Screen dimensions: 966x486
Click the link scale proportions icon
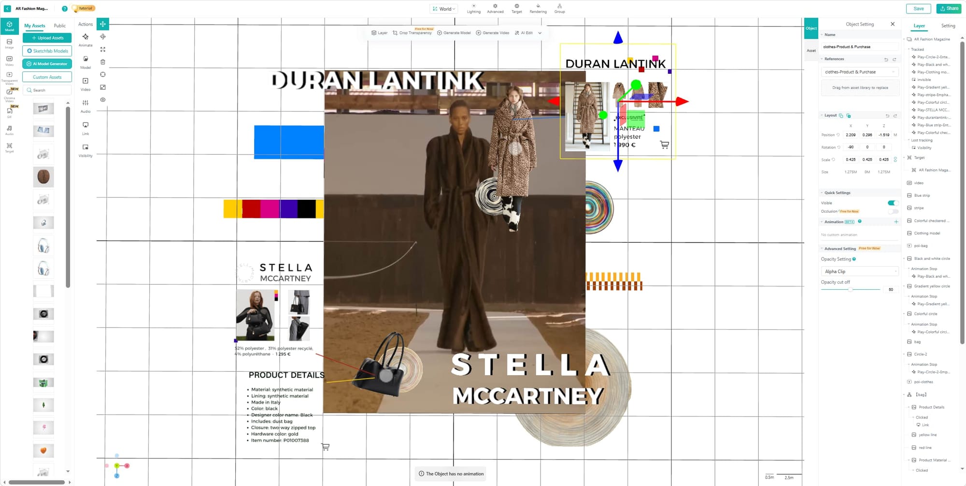coord(895,160)
